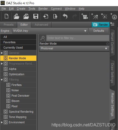
Task: Open the Draw Settings side tab
Action: pos(112,73)
